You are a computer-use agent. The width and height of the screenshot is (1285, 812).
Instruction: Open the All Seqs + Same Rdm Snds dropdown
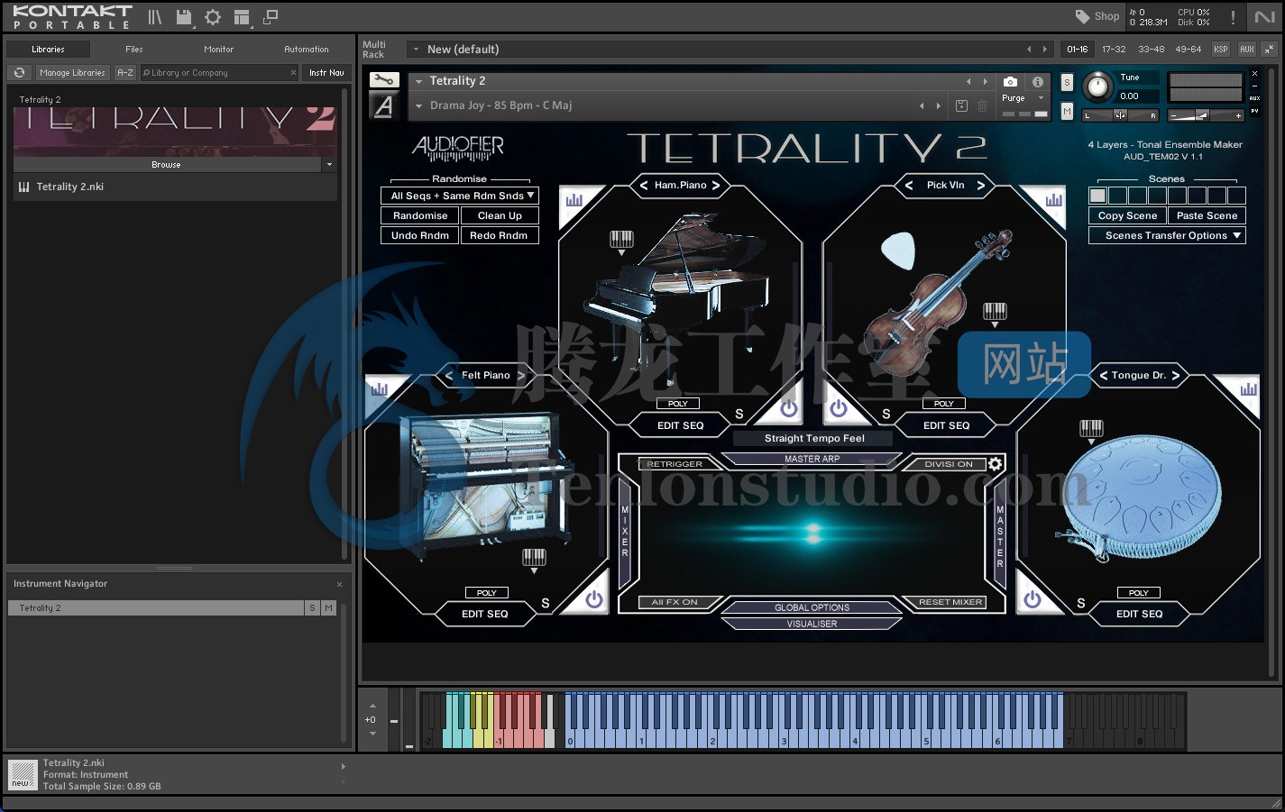click(x=460, y=196)
